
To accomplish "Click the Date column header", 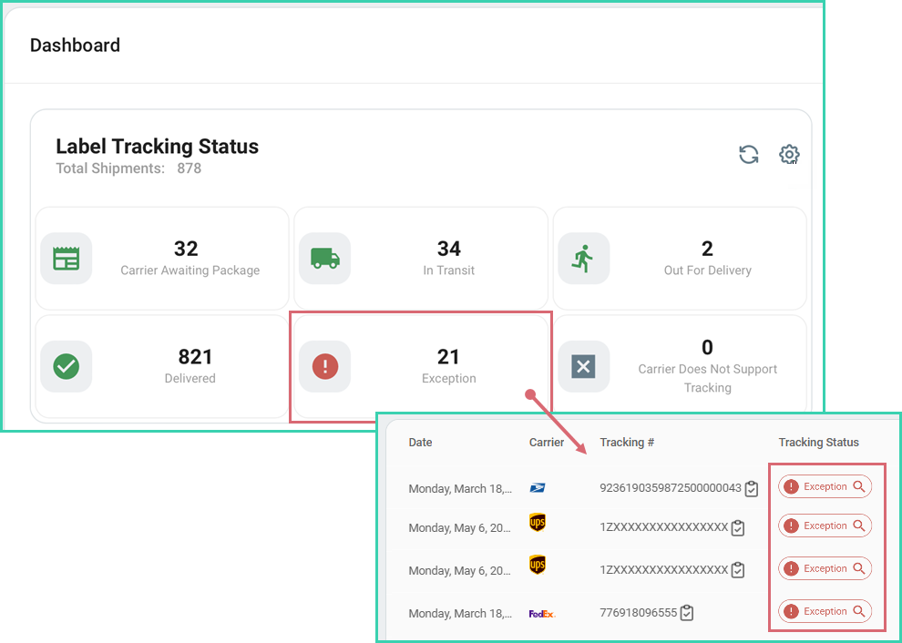I will tap(420, 443).
